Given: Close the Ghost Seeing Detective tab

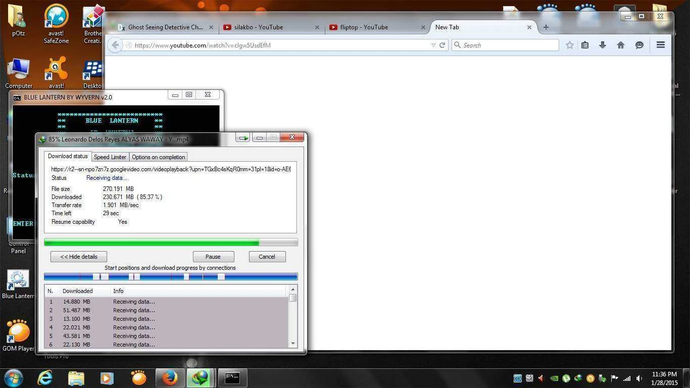Looking at the screenshot, I should (211, 27).
